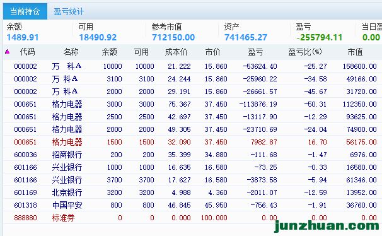Viewport: 382px width, 236px height.
Task: Sort by the 代码 column header
Action: click(27, 52)
